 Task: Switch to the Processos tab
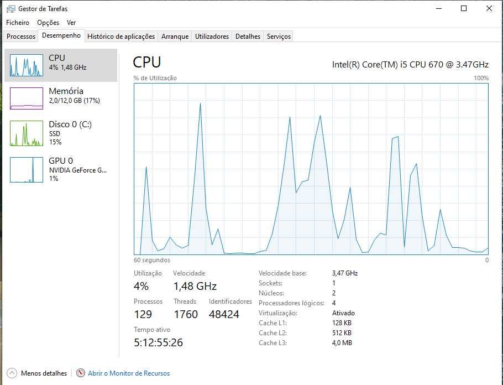coord(21,37)
